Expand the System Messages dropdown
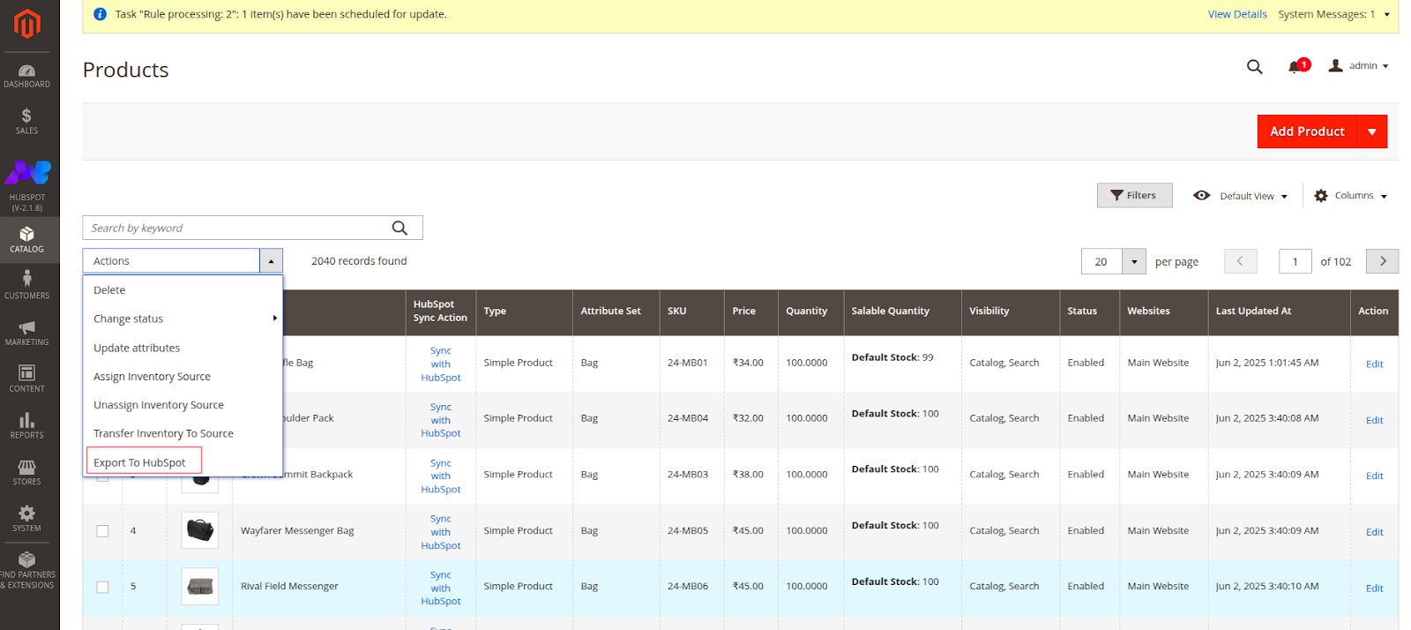Screen dimensions: 1411x630 (x=1333, y=14)
